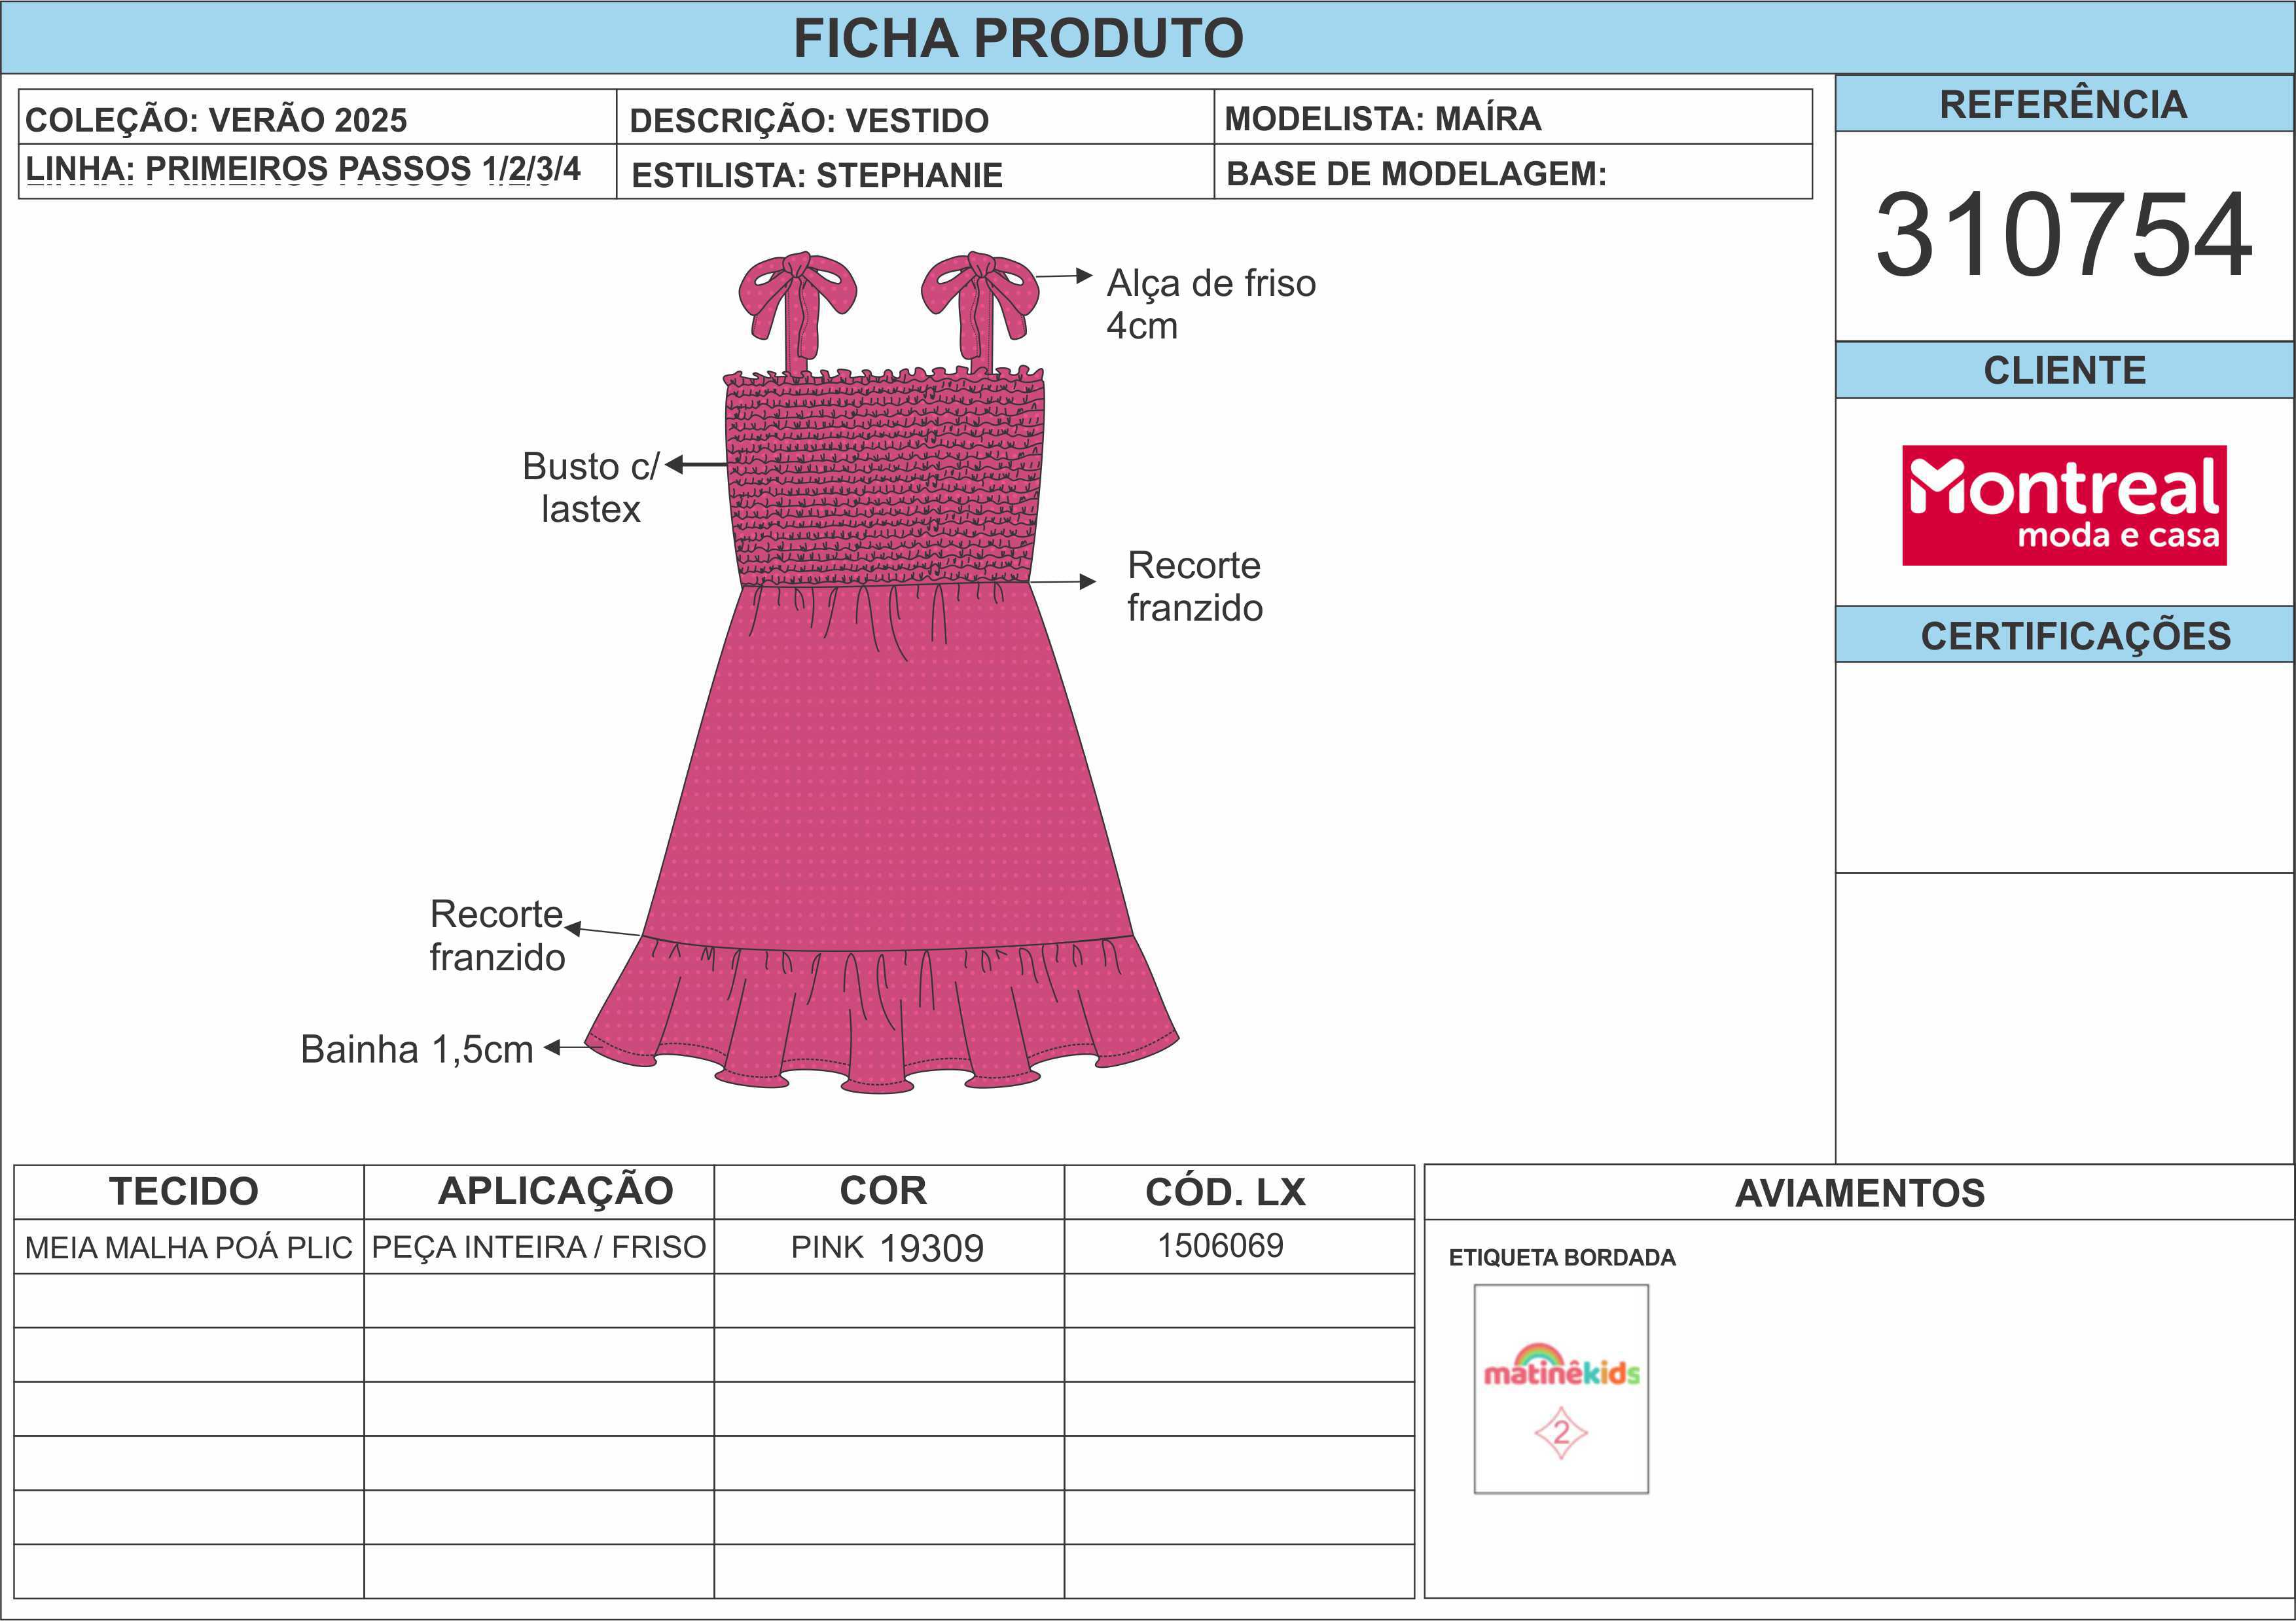This screenshot has height=1621, width=2296.
Task: Click the arrow beside 'Bainha 1,5cm'
Action: click(566, 1047)
